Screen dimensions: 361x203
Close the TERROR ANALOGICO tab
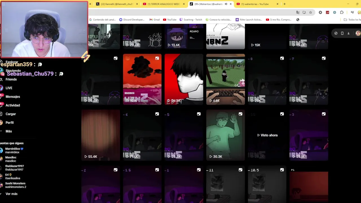tap(184, 4)
